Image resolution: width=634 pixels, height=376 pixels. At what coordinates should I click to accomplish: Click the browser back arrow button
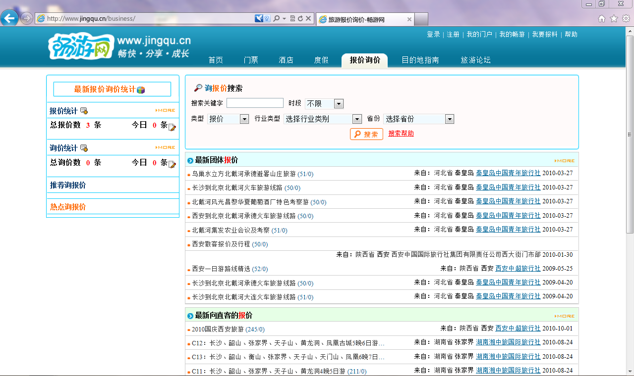coord(9,18)
